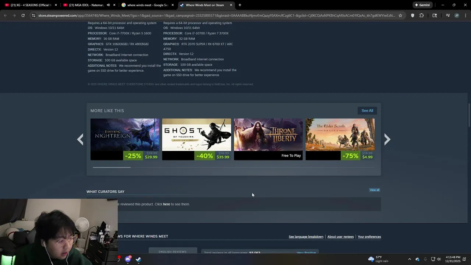Open the Chrome profile avatar
471x265 pixels.
[x=457, y=15]
